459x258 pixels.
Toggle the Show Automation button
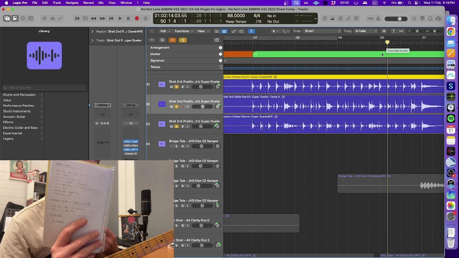[x=234, y=31]
